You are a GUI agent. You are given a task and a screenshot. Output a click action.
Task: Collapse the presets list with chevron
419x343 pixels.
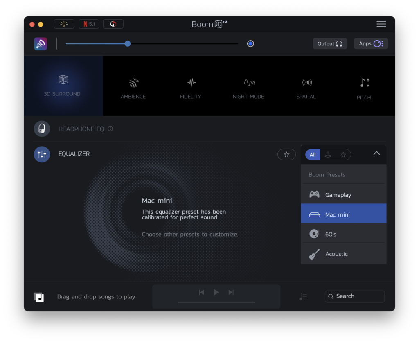[376, 153]
